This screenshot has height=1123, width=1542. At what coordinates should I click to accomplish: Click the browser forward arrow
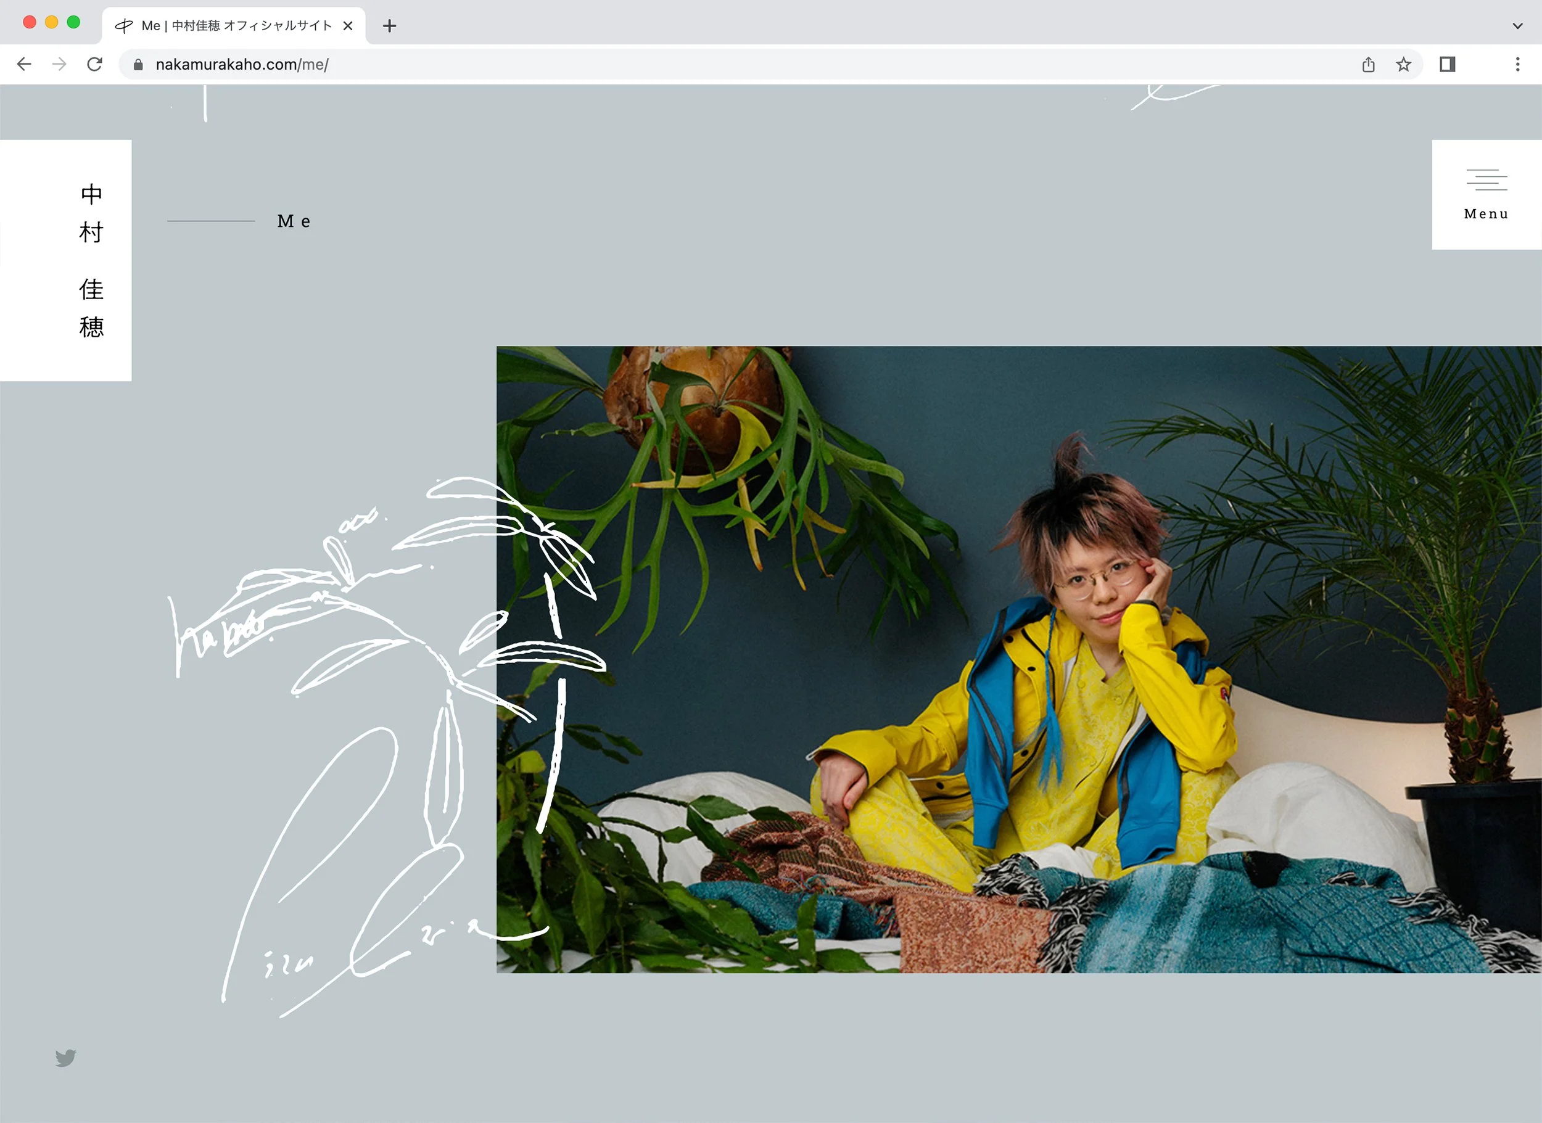(x=59, y=64)
